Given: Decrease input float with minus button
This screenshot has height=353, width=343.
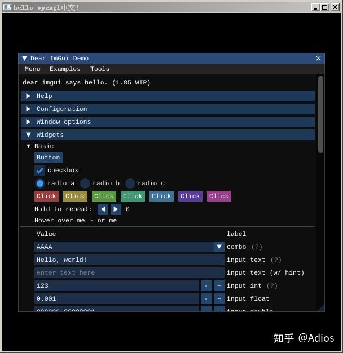Looking at the screenshot, I should coord(206,299).
